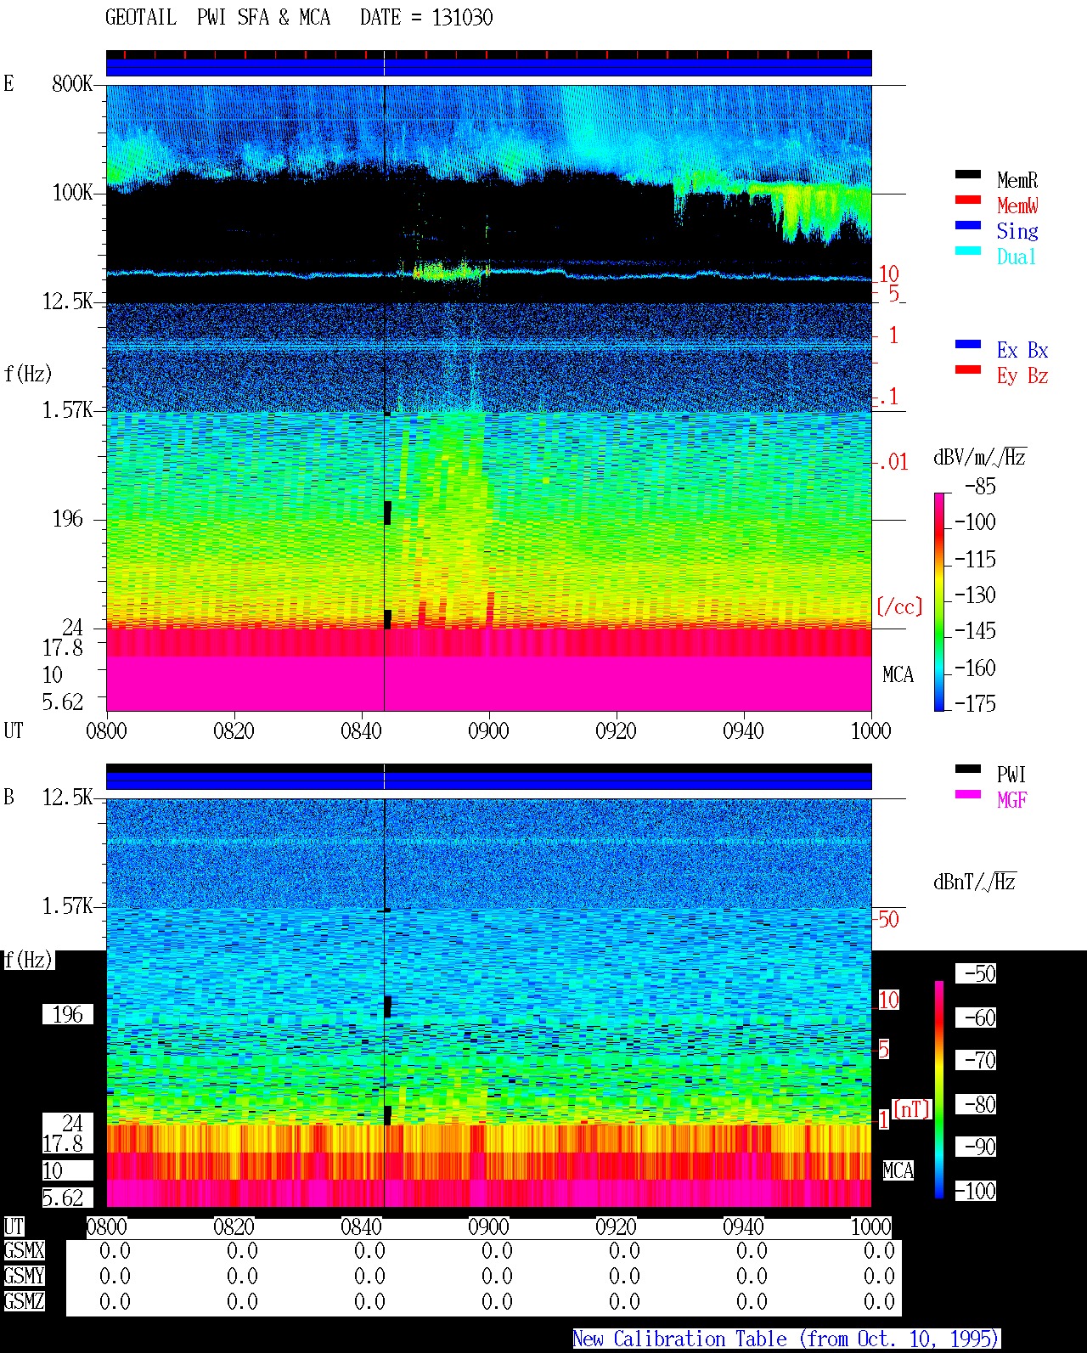Click the -85 color scale value
This screenshot has width=1087, height=1353.
pyautogui.click(x=980, y=487)
